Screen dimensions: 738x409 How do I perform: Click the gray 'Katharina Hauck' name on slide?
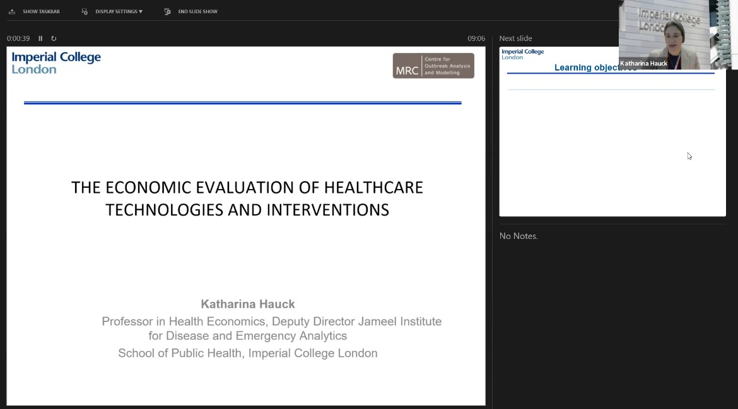pos(247,304)
